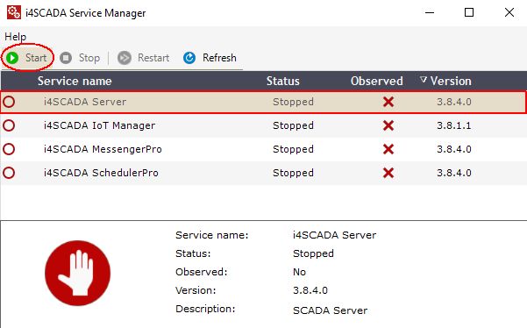
Task: Sort by the Observed column header
Action: pyautogui.click(x=377, y=81)
